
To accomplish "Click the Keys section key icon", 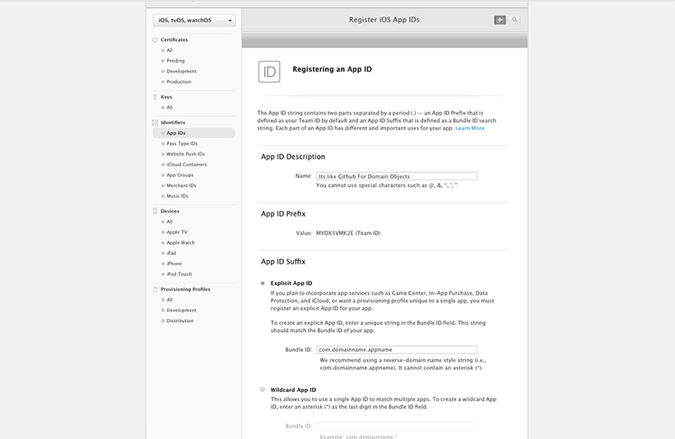I will [x=155, y=97].
